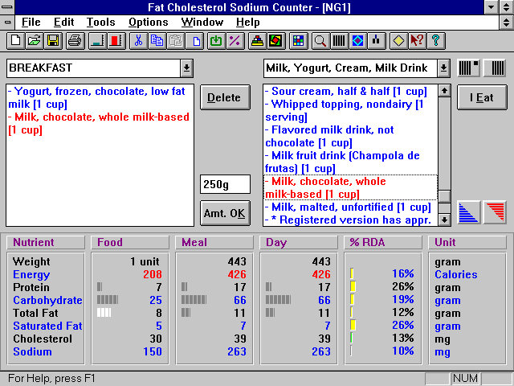Open the Options menu

pyautogui.click(x=149, y=22)
